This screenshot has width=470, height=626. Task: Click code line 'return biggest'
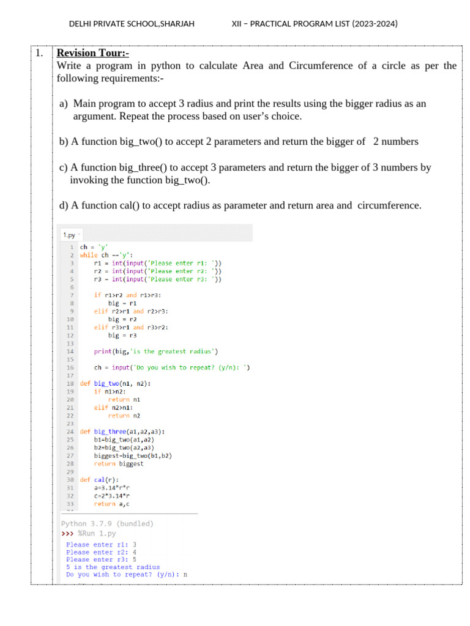(x=119, y=463)
